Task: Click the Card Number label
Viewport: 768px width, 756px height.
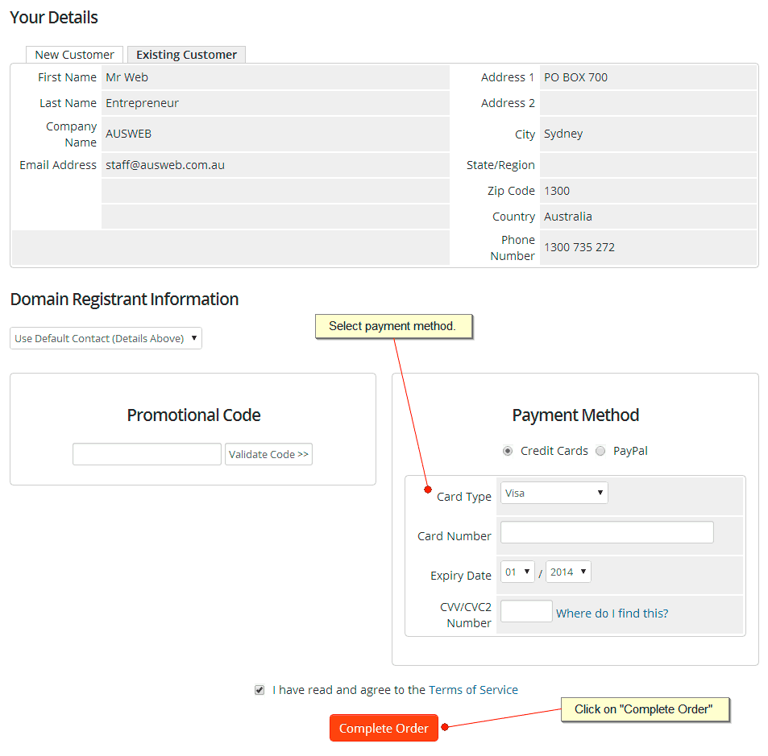Action: (x=454, y=536)
